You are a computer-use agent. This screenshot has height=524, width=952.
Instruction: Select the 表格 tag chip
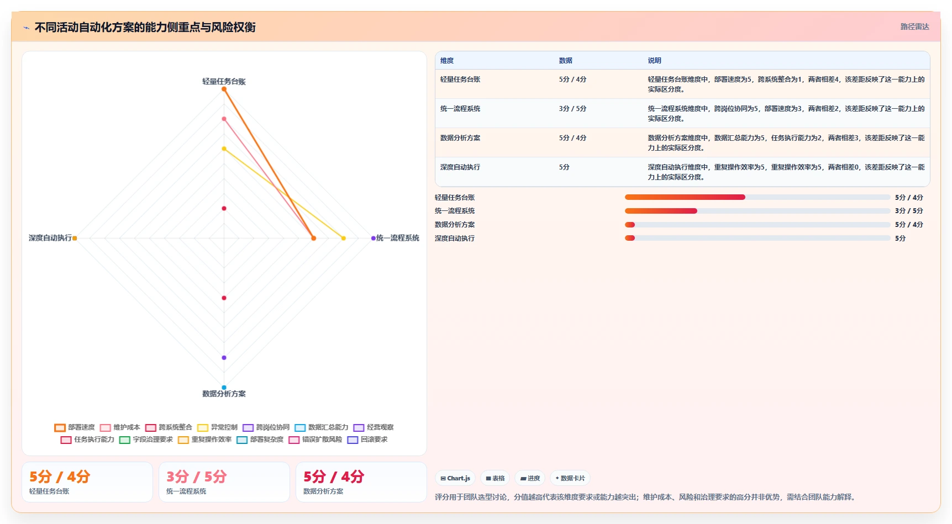tap(495, 478)
